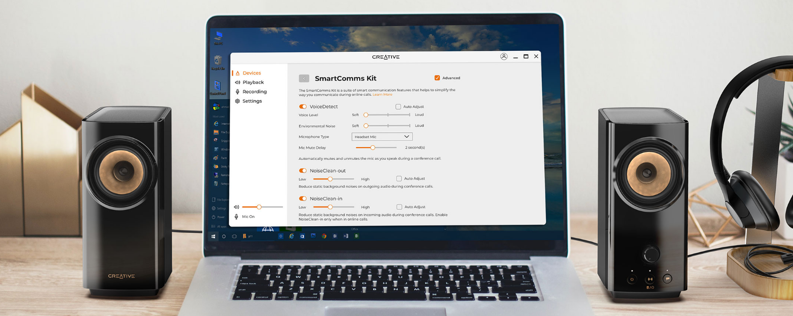Click the "Microphone Type" label

[314, 137]
